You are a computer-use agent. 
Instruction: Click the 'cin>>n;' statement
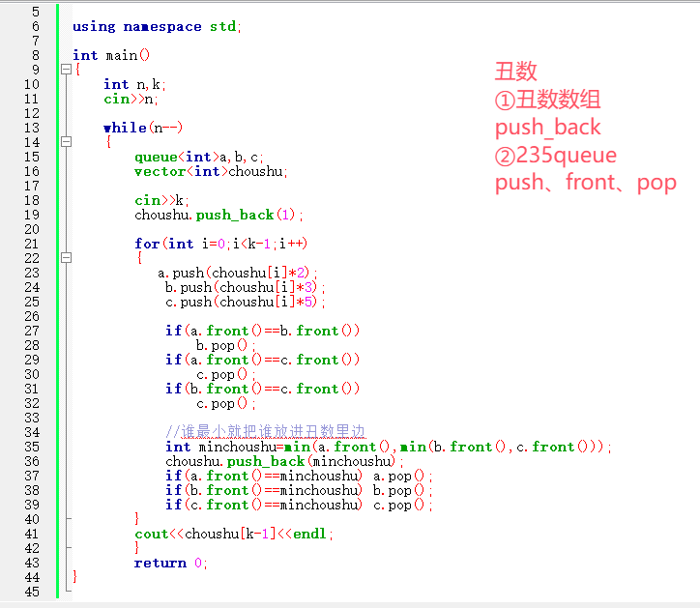coord(131,100)
